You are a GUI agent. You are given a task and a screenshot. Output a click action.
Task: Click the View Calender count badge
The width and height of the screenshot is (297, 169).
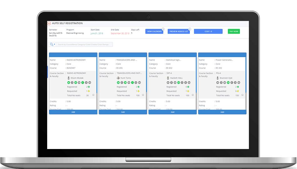[x=163, y=29]
